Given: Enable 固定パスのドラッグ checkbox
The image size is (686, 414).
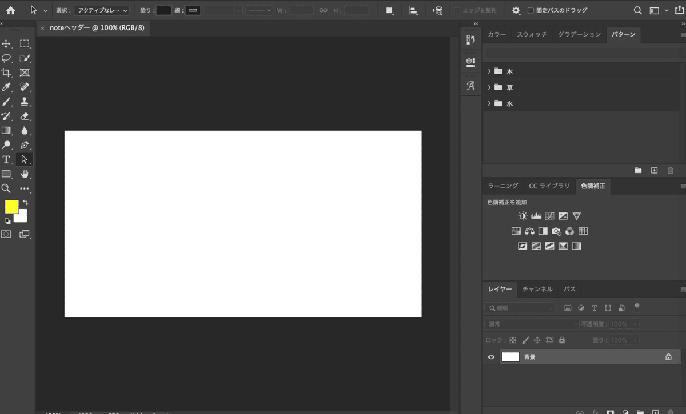Looking at the screenshot, I should (531, 10).
